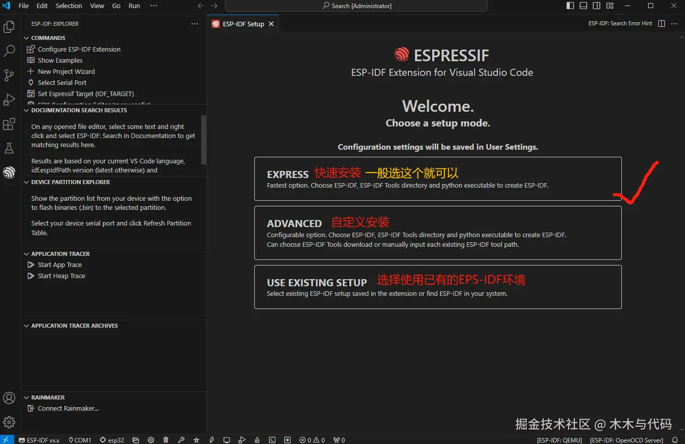
Task: Open ESP-IDF terminal icon in status bar
Action: point(272,440)
